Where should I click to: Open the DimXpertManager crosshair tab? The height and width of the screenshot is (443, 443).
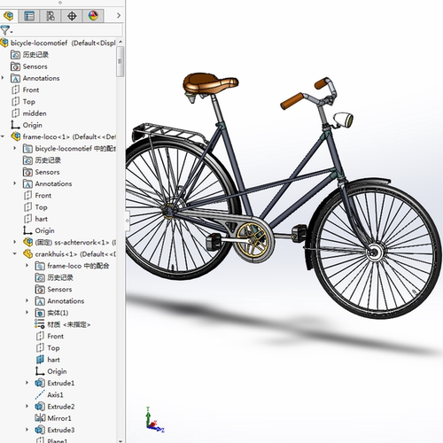click(x=72, y=16)
